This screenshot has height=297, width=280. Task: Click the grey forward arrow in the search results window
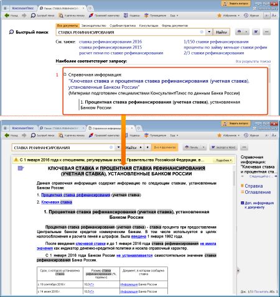pyautogui.click(x=24, y=16)
